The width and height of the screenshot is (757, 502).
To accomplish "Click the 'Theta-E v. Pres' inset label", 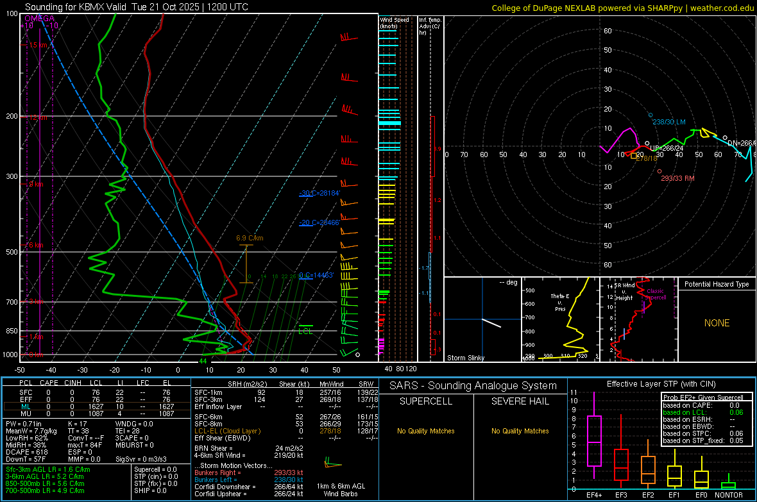I will 560,302.
